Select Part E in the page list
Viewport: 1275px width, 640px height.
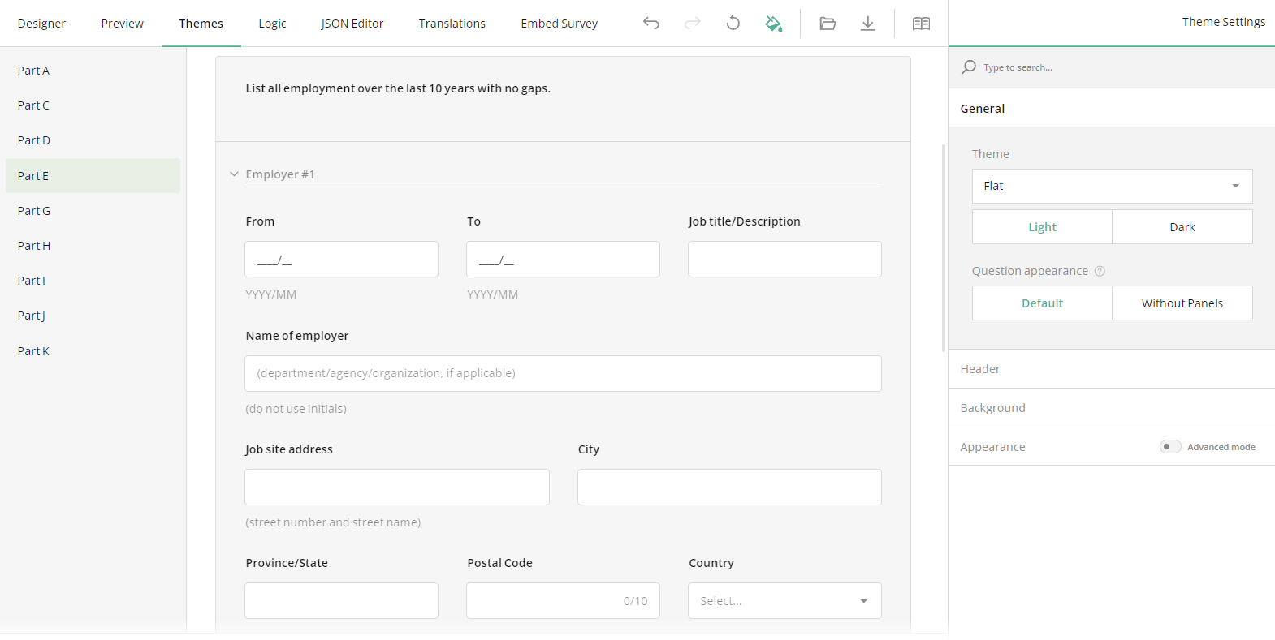pos(93,175)
